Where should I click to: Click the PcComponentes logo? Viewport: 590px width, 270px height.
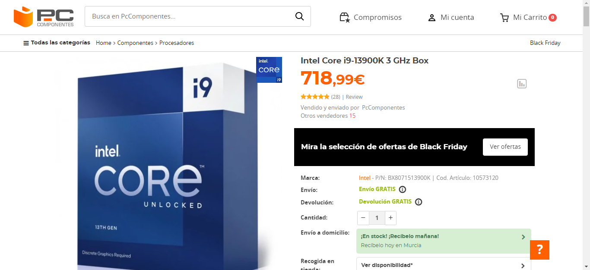point(44,17)
